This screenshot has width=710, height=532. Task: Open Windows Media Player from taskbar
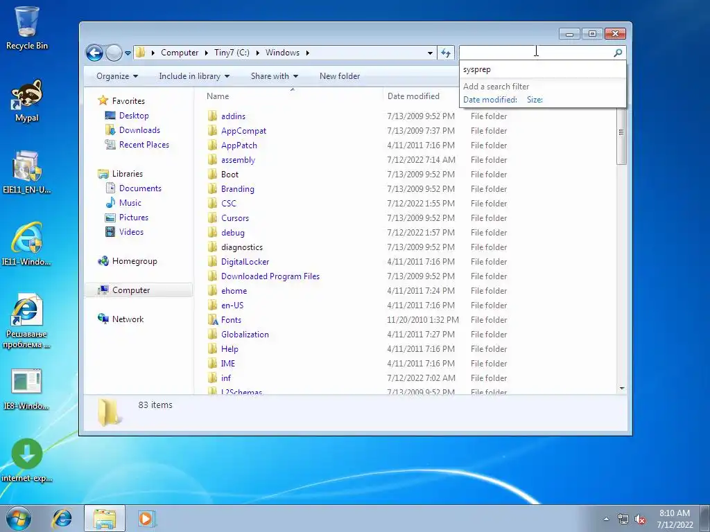pyautogui.click(x=146, y=518)
